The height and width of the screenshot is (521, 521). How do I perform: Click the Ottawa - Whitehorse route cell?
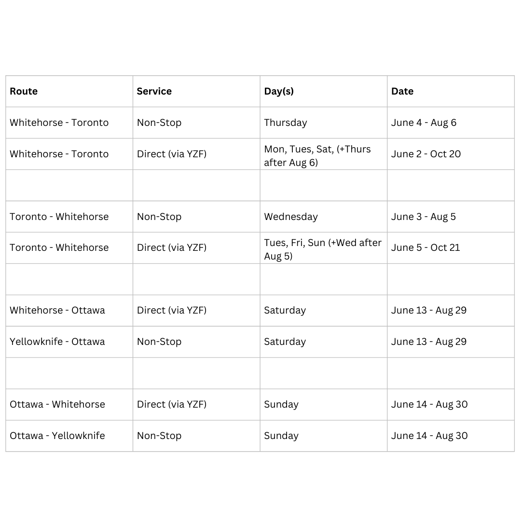(x=57, y=404)
